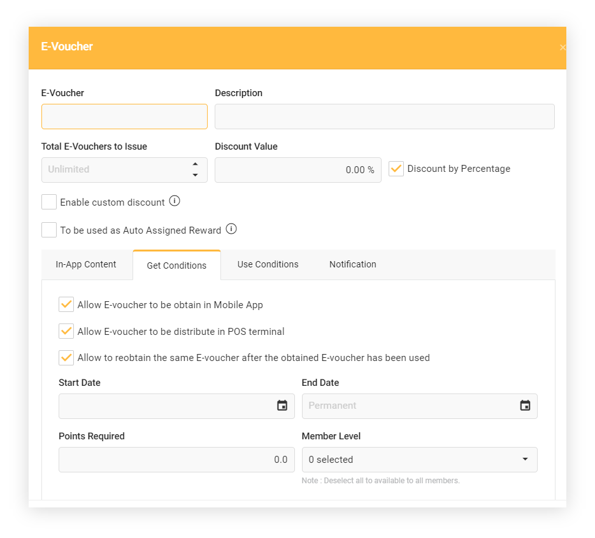Click the 'Discount by Percentage' label text
Viewport: 595px width, 538px height.
point(459,169)
